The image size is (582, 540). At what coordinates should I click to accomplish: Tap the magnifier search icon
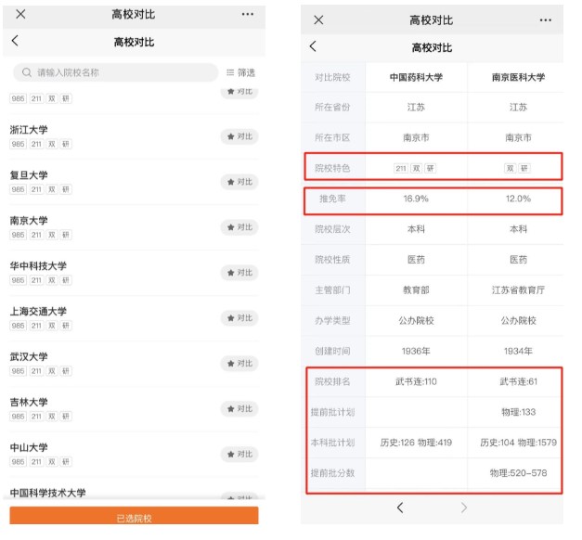coord(26,72)
